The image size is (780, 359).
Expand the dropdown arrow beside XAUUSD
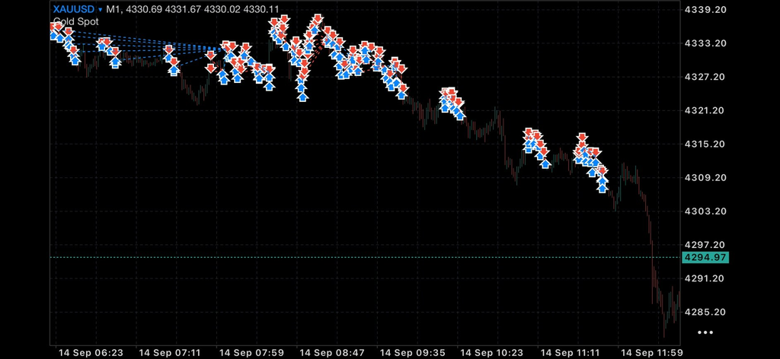click(101, 9)
